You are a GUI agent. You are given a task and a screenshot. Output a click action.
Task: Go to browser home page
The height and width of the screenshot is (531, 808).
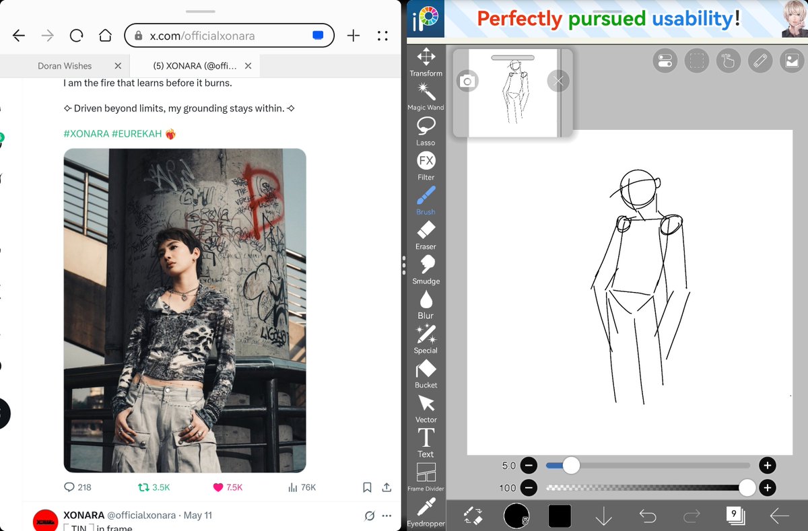[x=105, y=36]
